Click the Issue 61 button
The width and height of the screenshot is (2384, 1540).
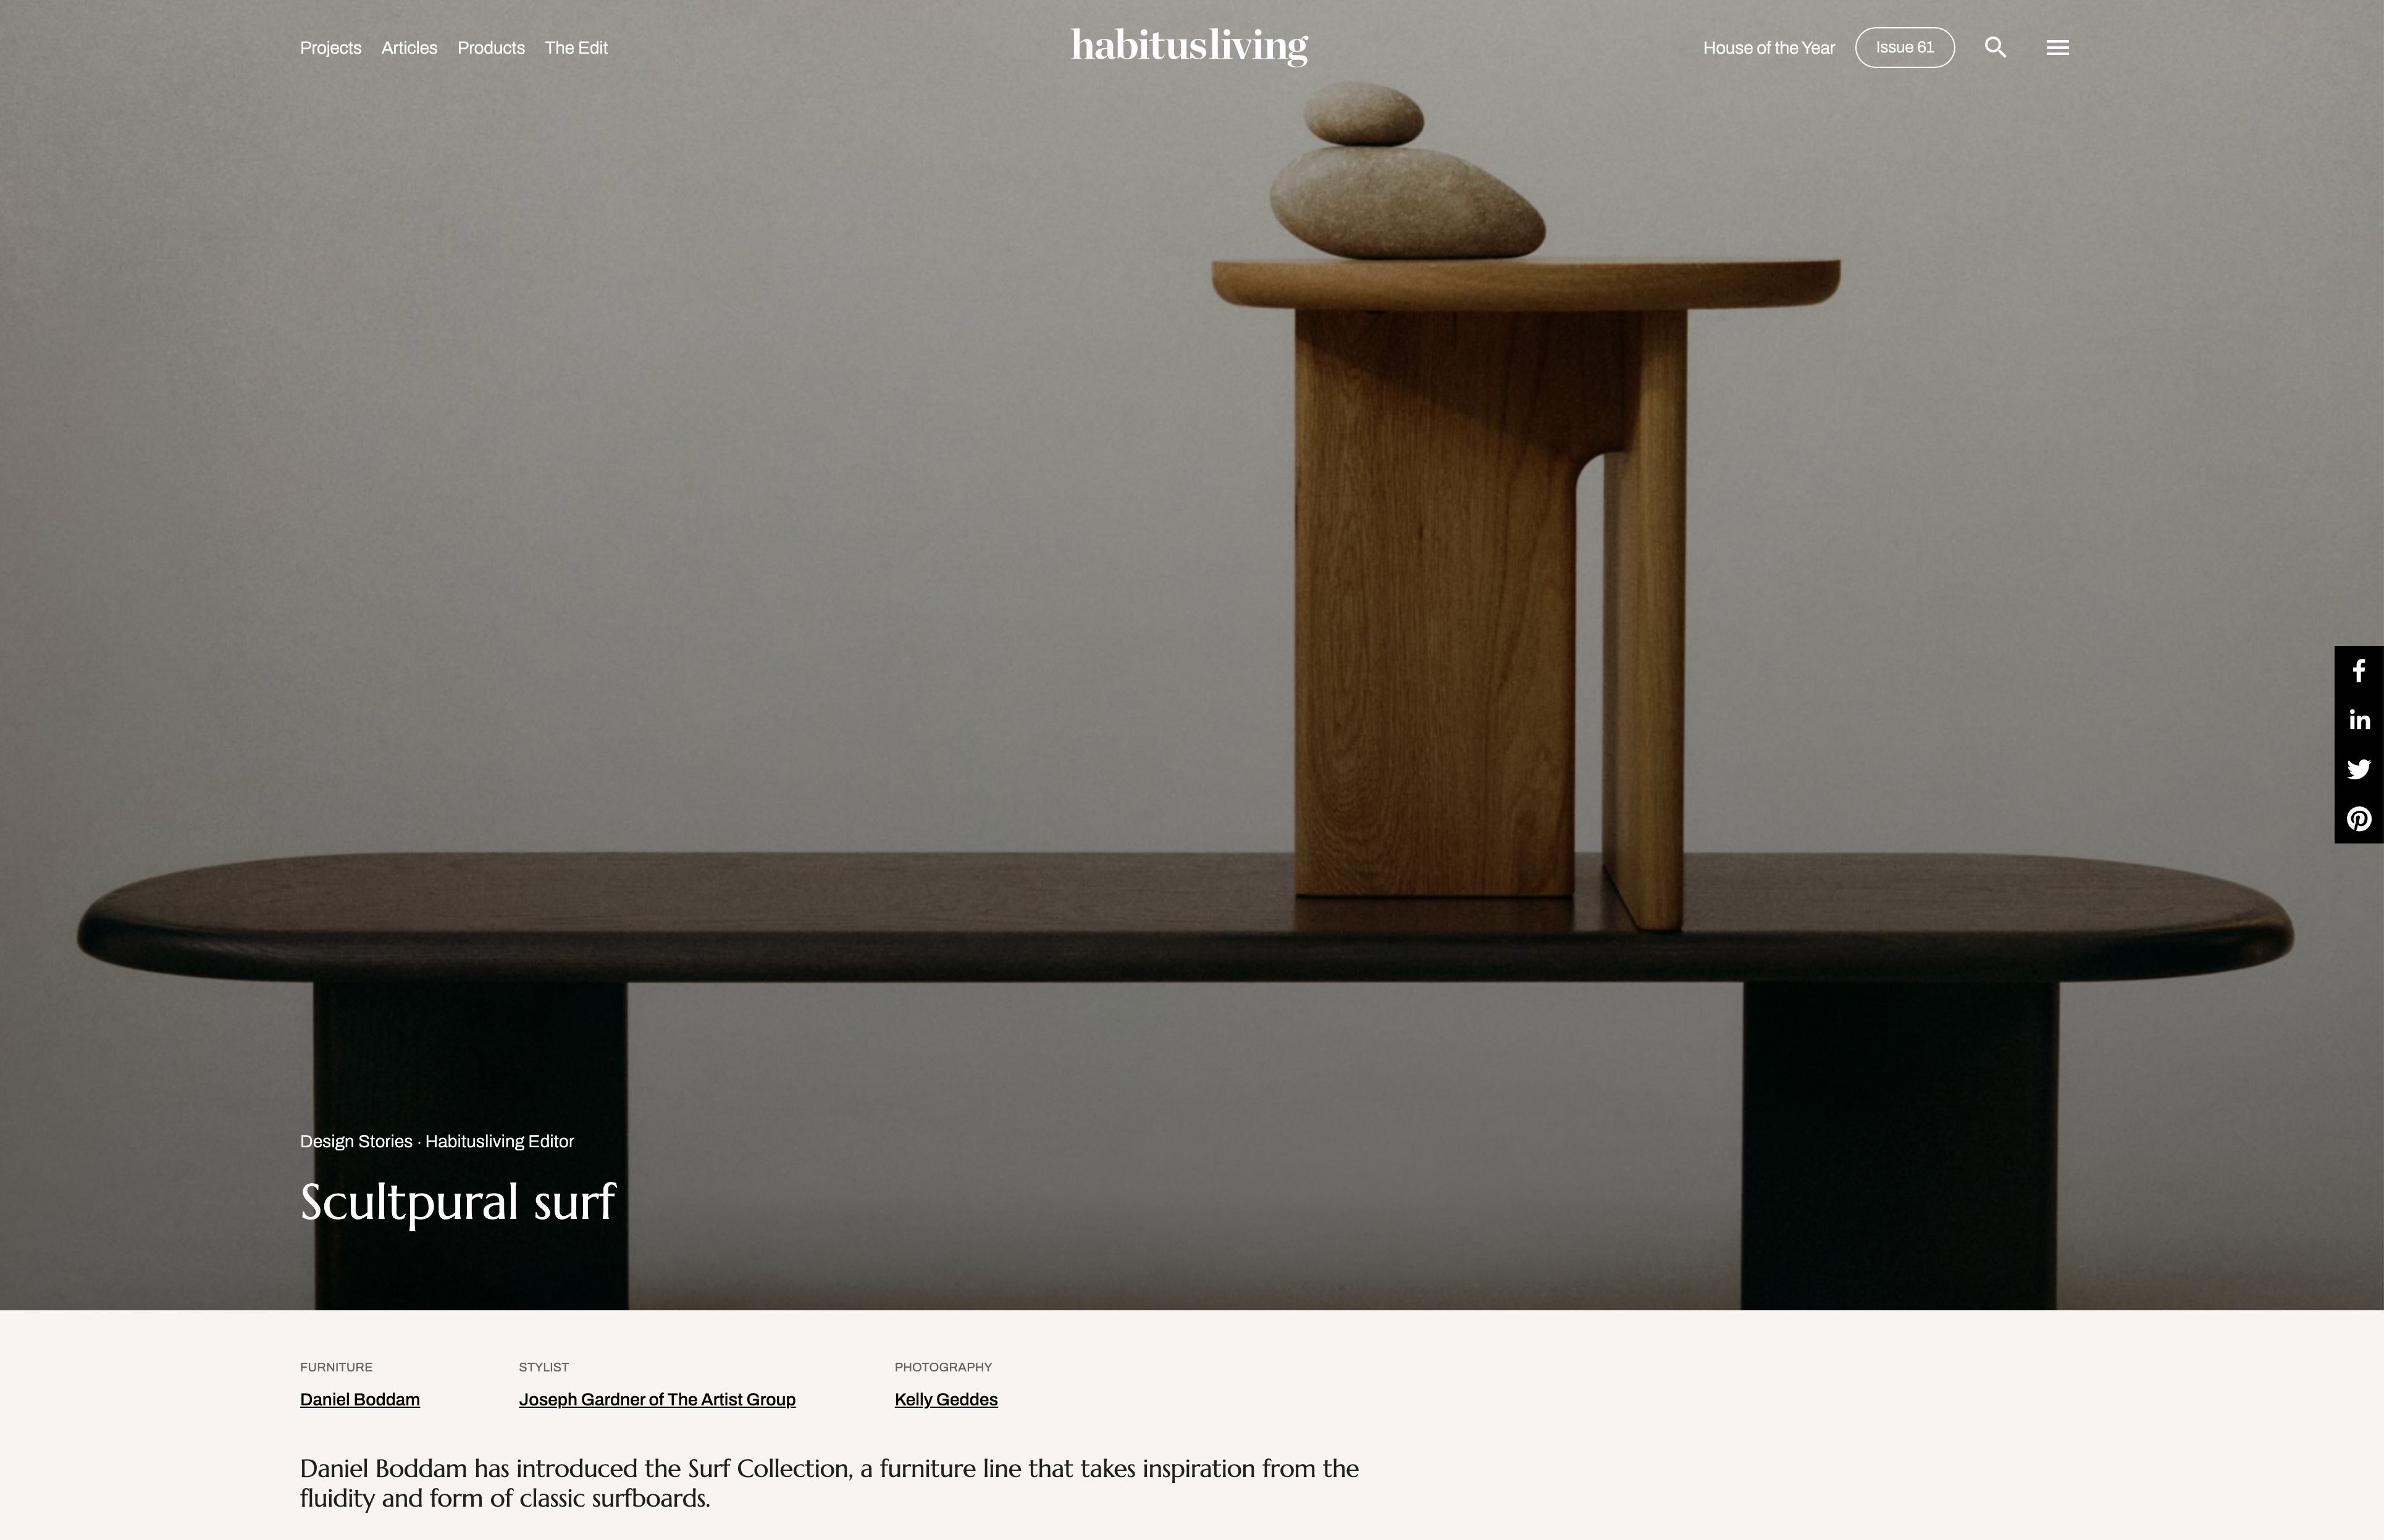[1904, 47]
